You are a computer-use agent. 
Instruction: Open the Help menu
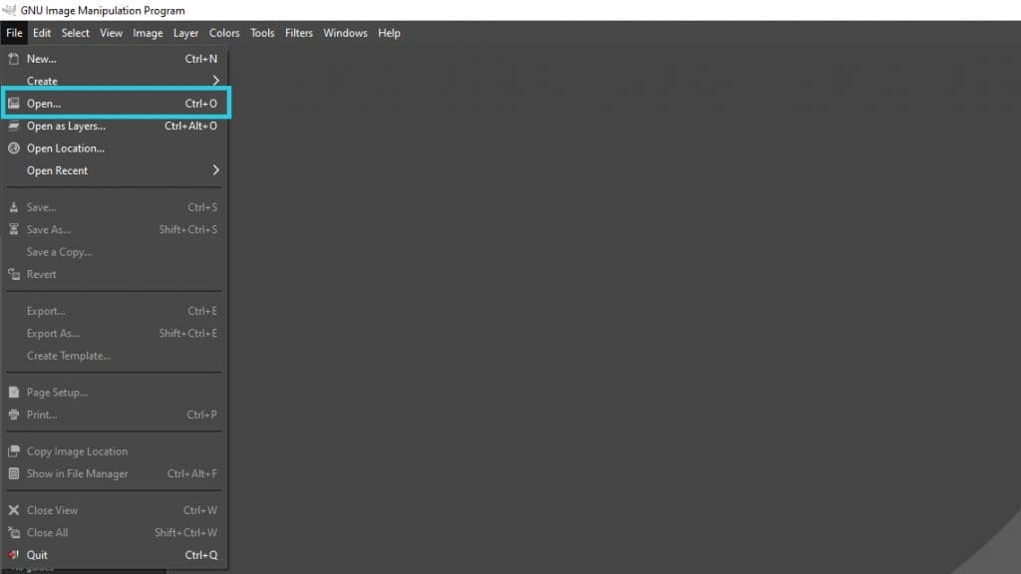(x=390, y=33)
